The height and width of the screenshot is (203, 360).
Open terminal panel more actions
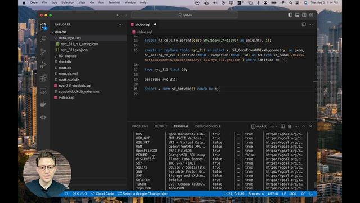[x=296, y=126]
